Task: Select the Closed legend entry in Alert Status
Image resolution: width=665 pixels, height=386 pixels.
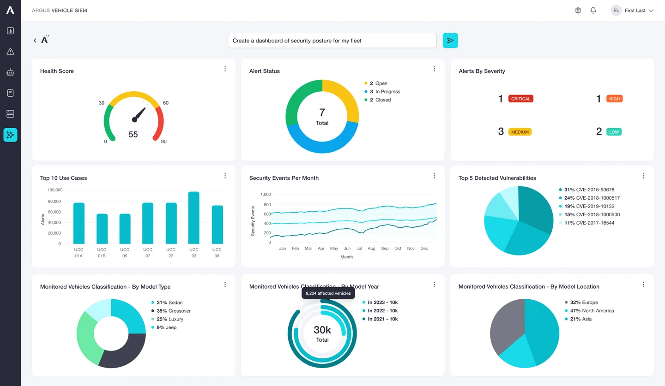Action: pyautogui.click(x=378, y=100)
